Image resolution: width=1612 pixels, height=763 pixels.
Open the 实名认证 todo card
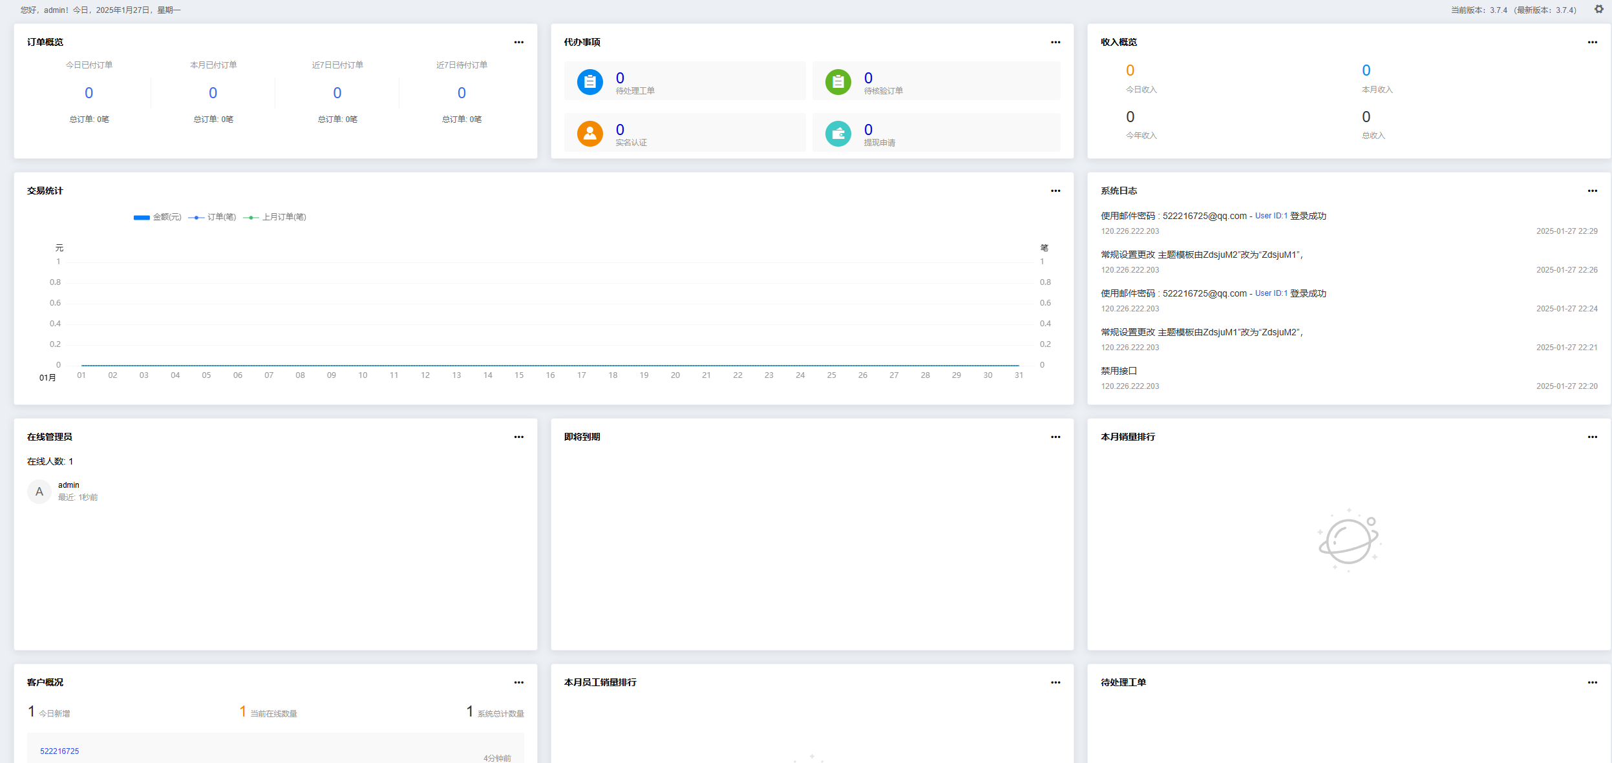point(684,132)
